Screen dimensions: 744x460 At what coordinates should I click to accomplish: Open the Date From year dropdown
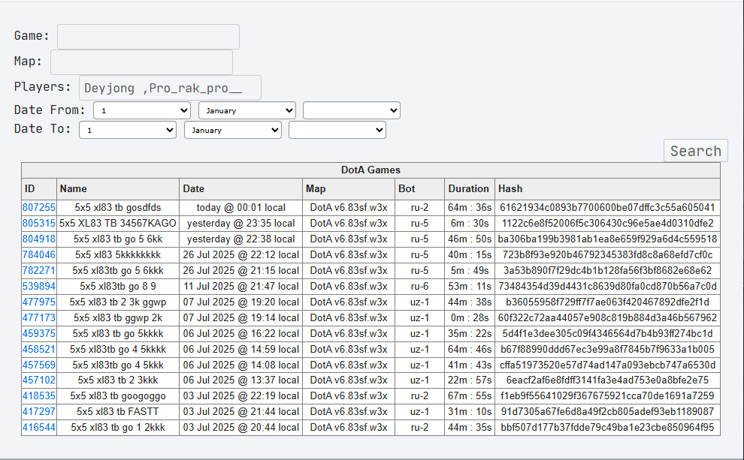click(x=352, y=110)
